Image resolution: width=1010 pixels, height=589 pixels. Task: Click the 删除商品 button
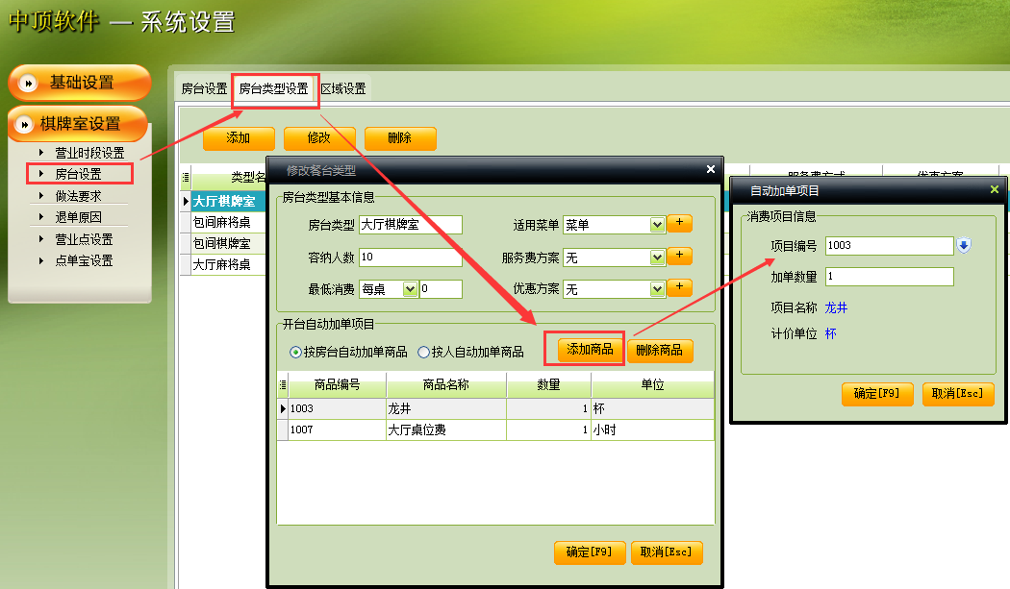[x=660, y=350]
